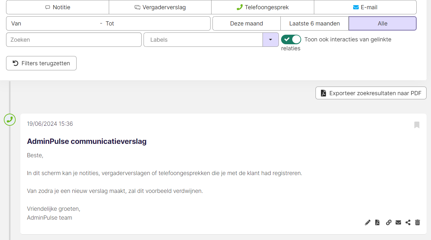The width and height of the screenshot is (431, 240).
Task: Select the Vergaderverslag tab
Action: 160,7
